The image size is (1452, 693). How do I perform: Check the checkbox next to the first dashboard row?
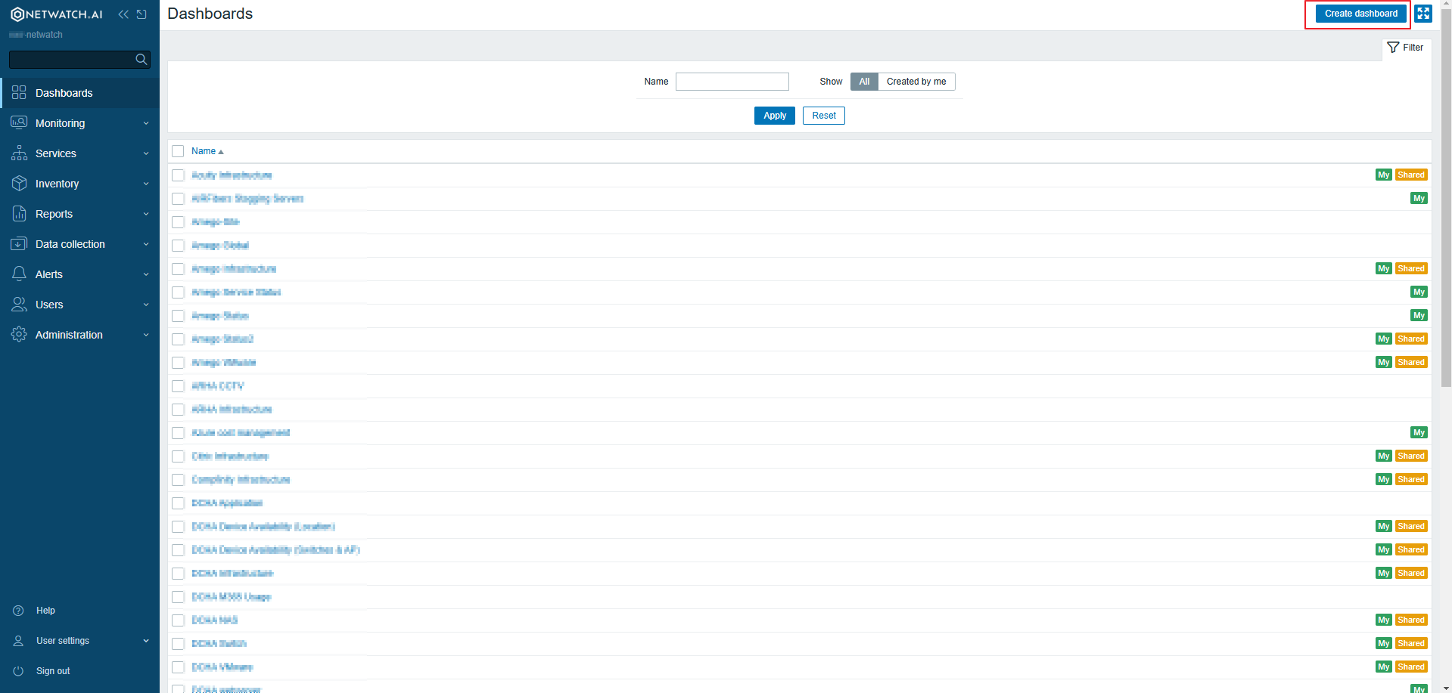[x=178, y=175]
